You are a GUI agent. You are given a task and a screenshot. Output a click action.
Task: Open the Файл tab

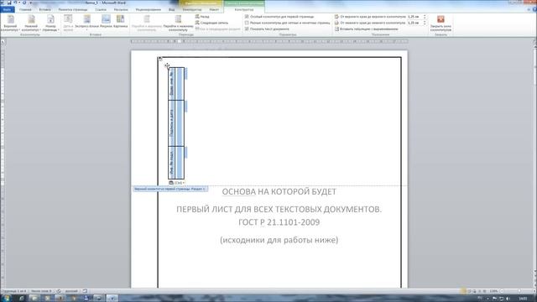pyautogui.click(x=7, y=9)
